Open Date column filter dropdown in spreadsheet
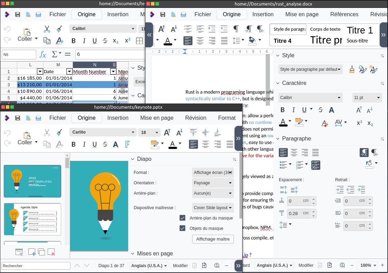Viewport: 388px width, 273px height. click(69, 71)
